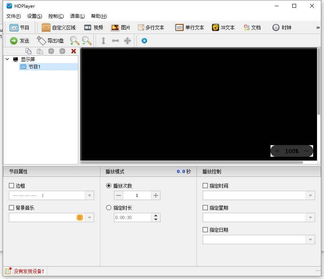Screen dimensions: 324x279
Task: Insert 单行文本 single-line text
Action: [x=190, y=27]
